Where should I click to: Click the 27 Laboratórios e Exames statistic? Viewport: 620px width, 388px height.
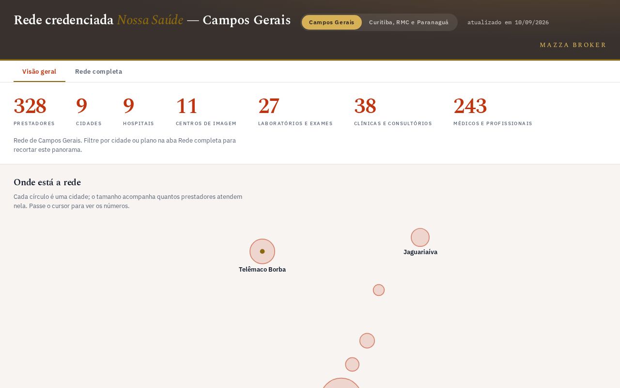point(295,111)
